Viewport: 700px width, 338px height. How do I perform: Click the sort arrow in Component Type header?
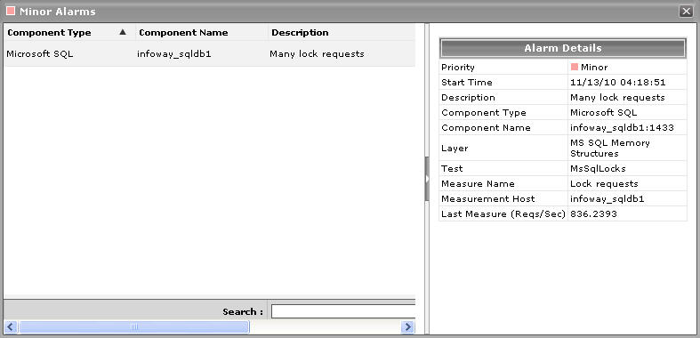[x=123, y=32]
